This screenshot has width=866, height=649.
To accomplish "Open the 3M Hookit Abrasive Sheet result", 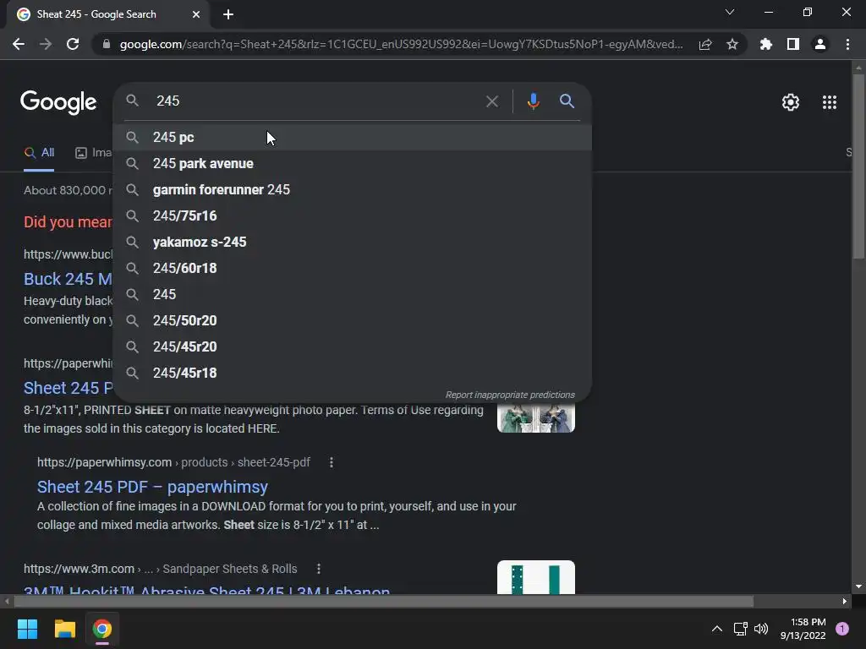I will [x=206, y=590].
